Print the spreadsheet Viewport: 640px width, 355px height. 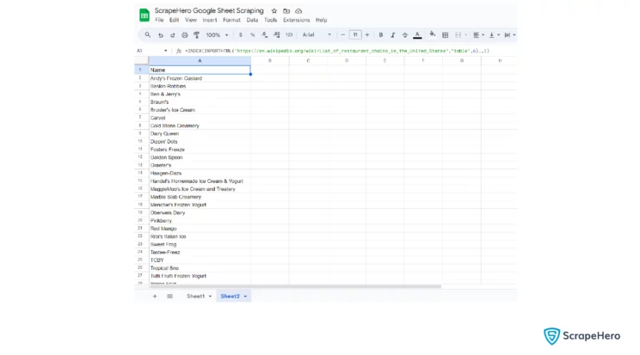pyautogui.click(x=184, y=35)
